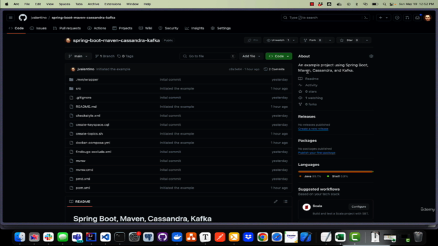Open the notifications inbox icon
Viewport: 438px width, 246px height.
417,18
